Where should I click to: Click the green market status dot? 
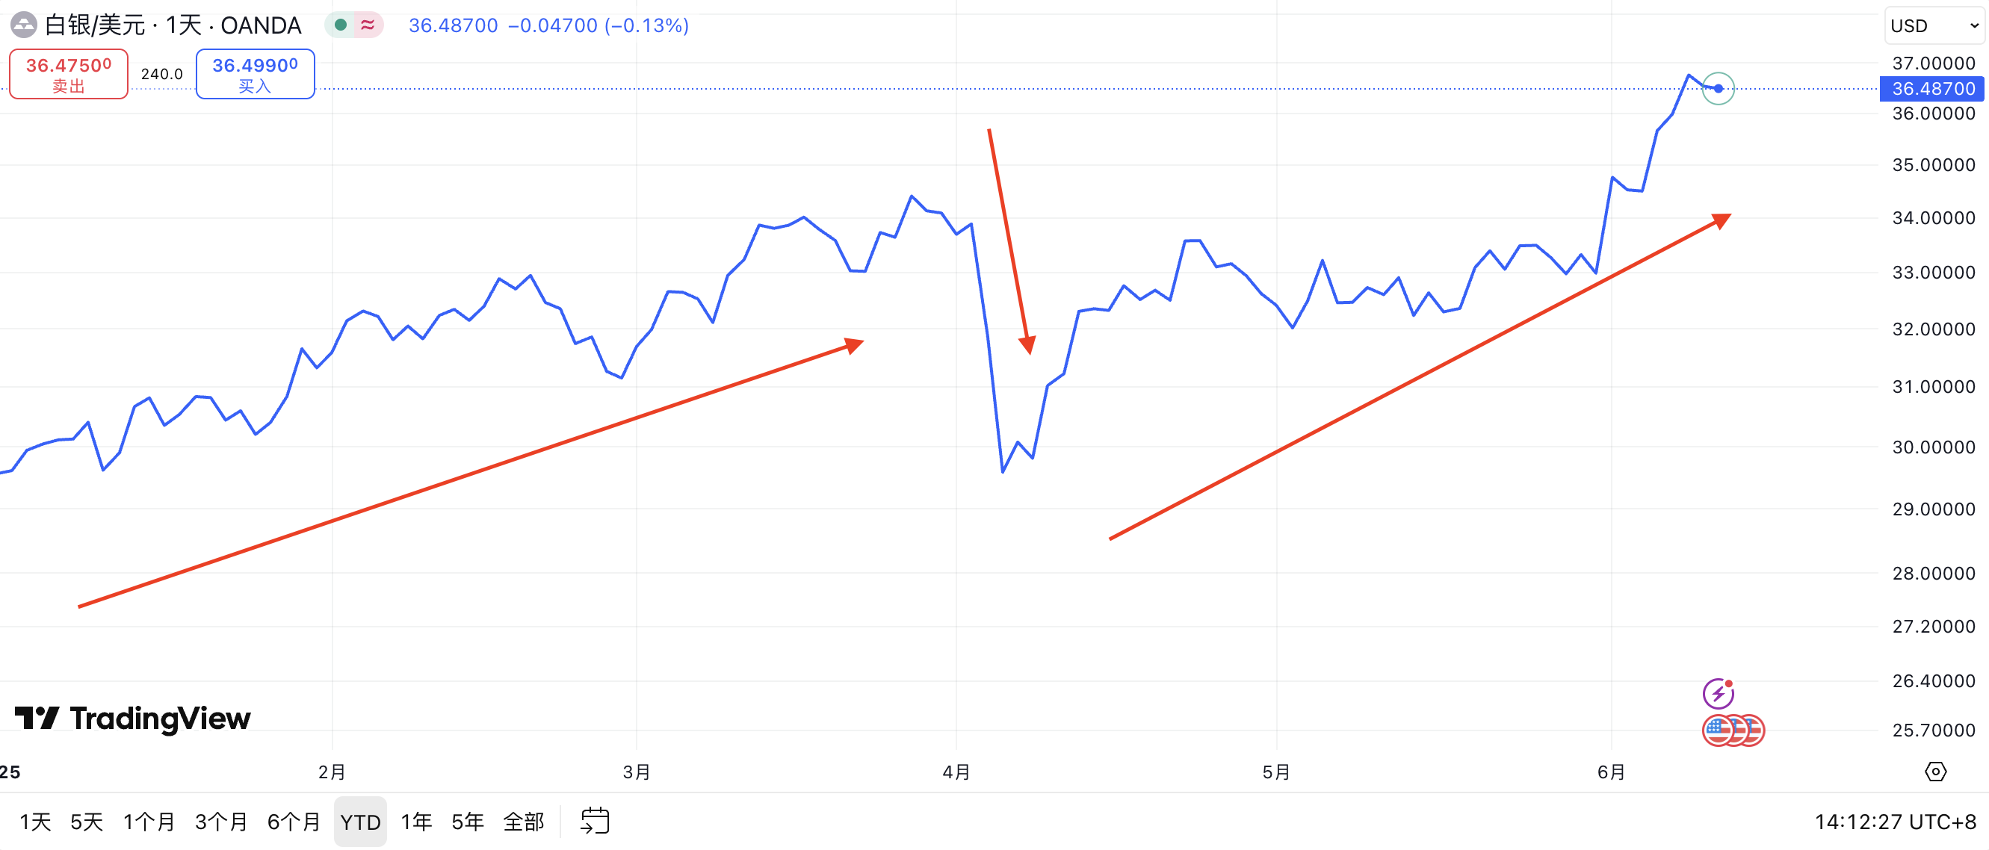tap(341, 25)
